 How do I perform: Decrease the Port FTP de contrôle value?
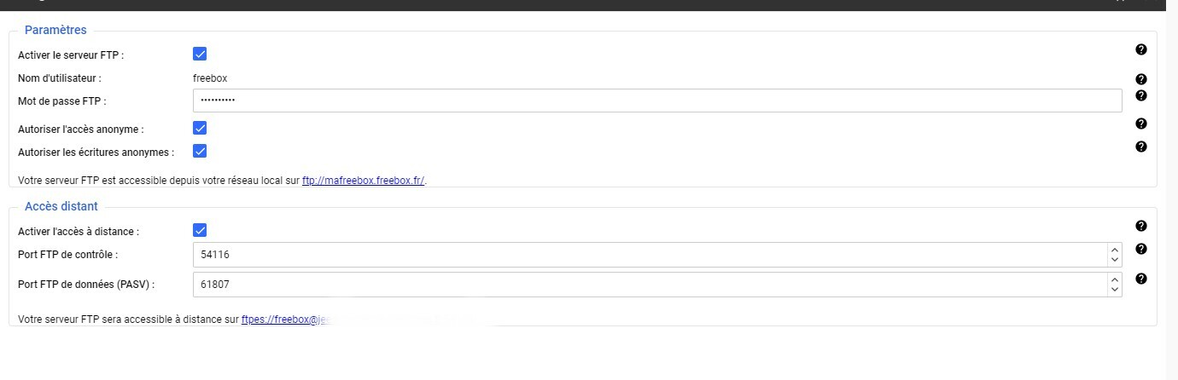point(1114,260)
